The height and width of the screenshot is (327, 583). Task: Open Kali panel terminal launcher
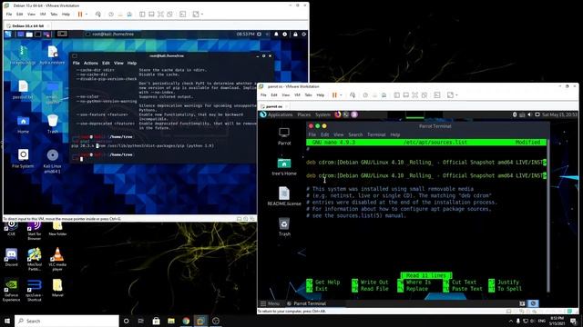coord(37,35)
